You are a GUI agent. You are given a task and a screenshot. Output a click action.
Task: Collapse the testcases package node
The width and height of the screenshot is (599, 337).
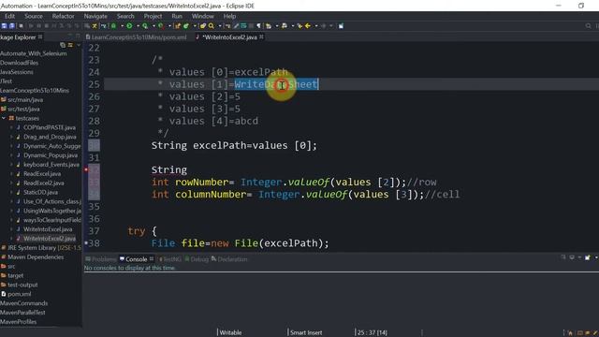tap(4, 118)
